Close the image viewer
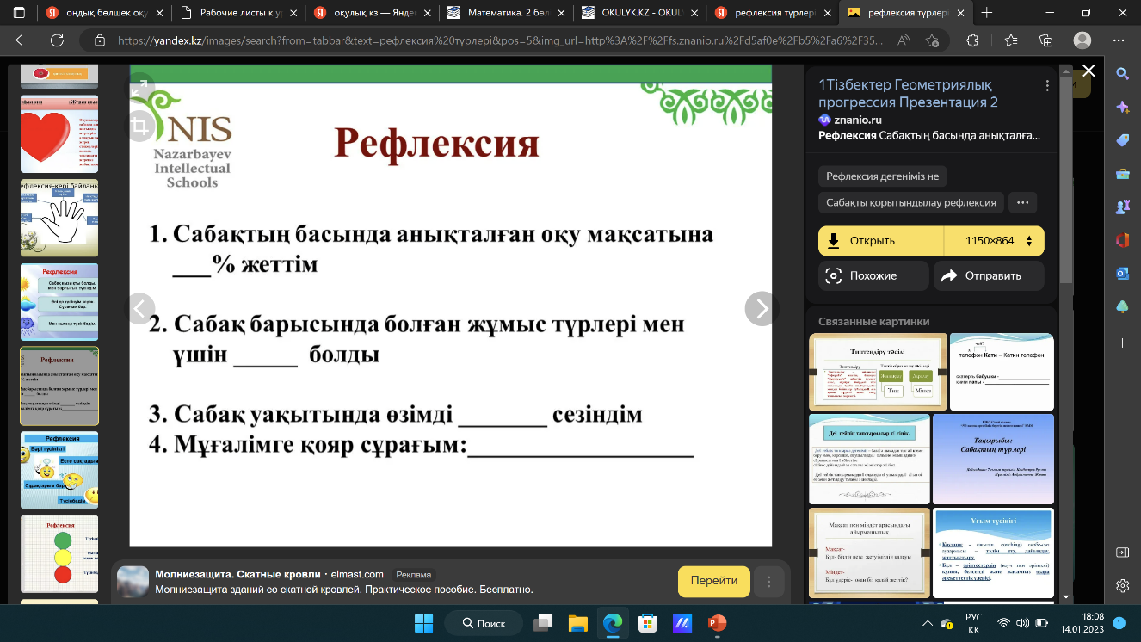The width and height of the screenshot is (1141, 642). [1089, 71]
